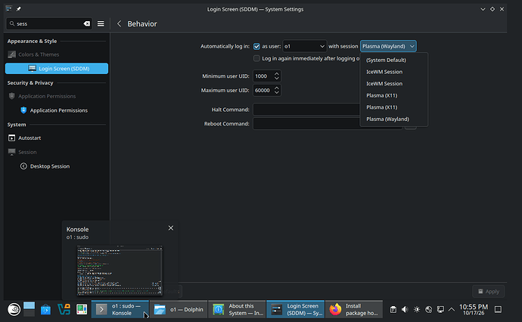Click the Minimum user UID field

pos(263,76)
